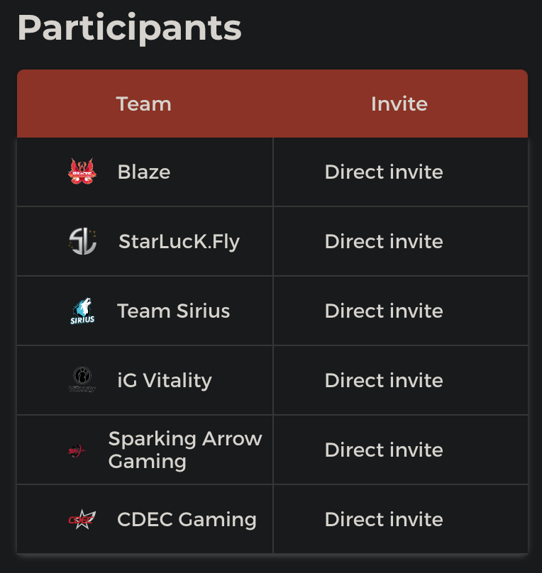Click the Sparking Arrow Gaming logo
Screen dimensions: 542x573
(x=77, y=450)
